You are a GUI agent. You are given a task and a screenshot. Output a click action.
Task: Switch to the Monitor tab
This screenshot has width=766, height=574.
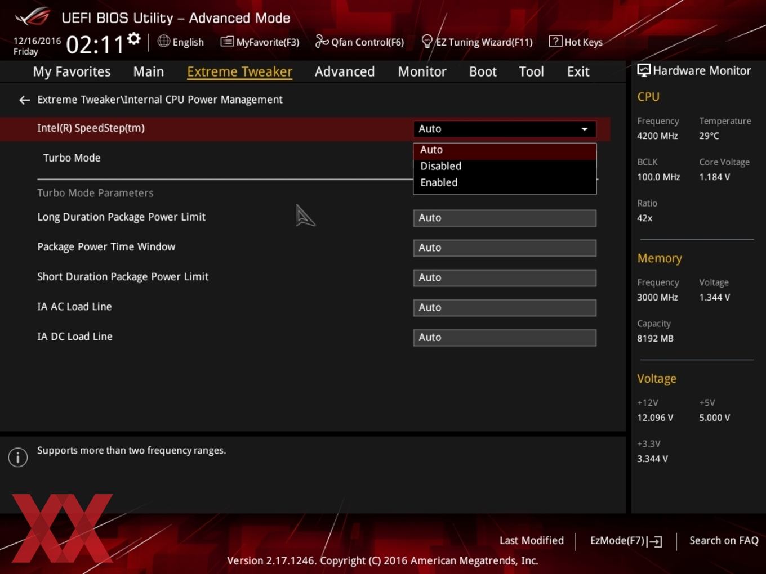(x=422, y=71)
